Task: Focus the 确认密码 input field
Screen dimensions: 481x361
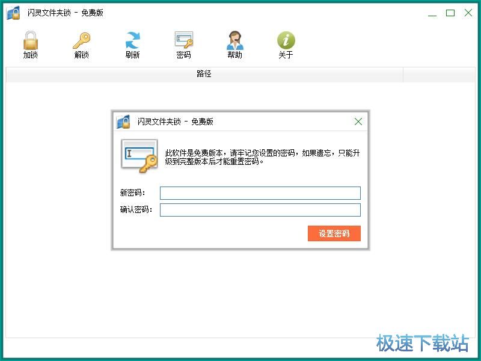Action: point(260,210)
